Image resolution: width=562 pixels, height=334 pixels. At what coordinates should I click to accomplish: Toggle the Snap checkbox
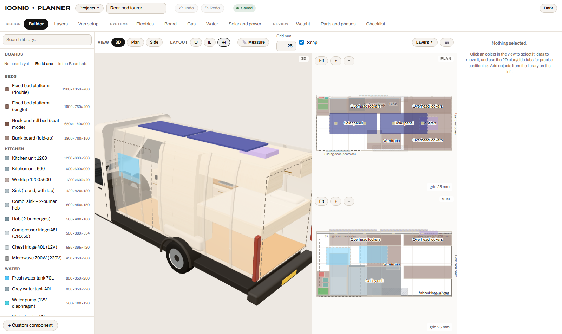[x=301, y=42]
